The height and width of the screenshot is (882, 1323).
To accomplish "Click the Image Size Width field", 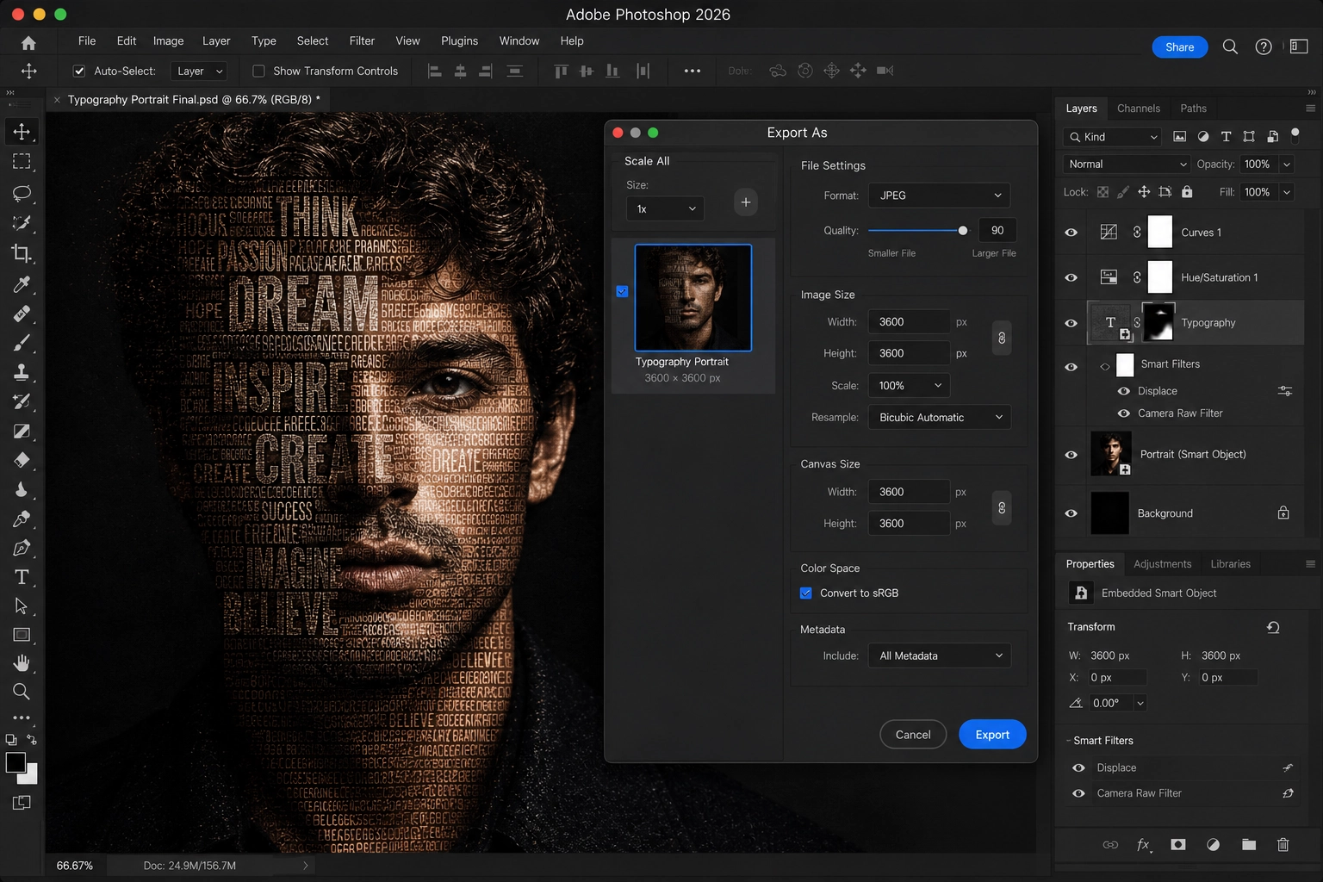I will coord(909,322).
